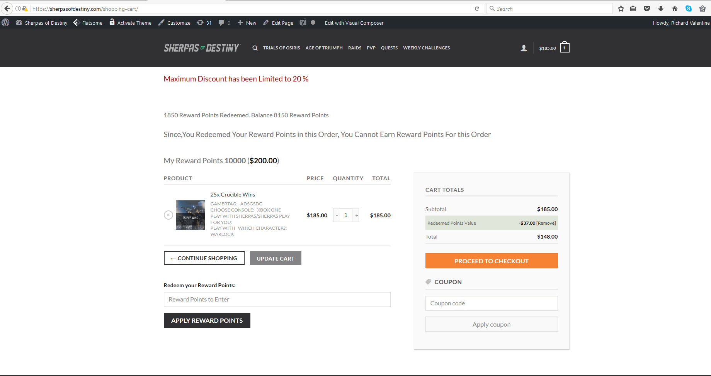
Task: Click the Subtotal $185.00 amount
Action: (547, 209)
